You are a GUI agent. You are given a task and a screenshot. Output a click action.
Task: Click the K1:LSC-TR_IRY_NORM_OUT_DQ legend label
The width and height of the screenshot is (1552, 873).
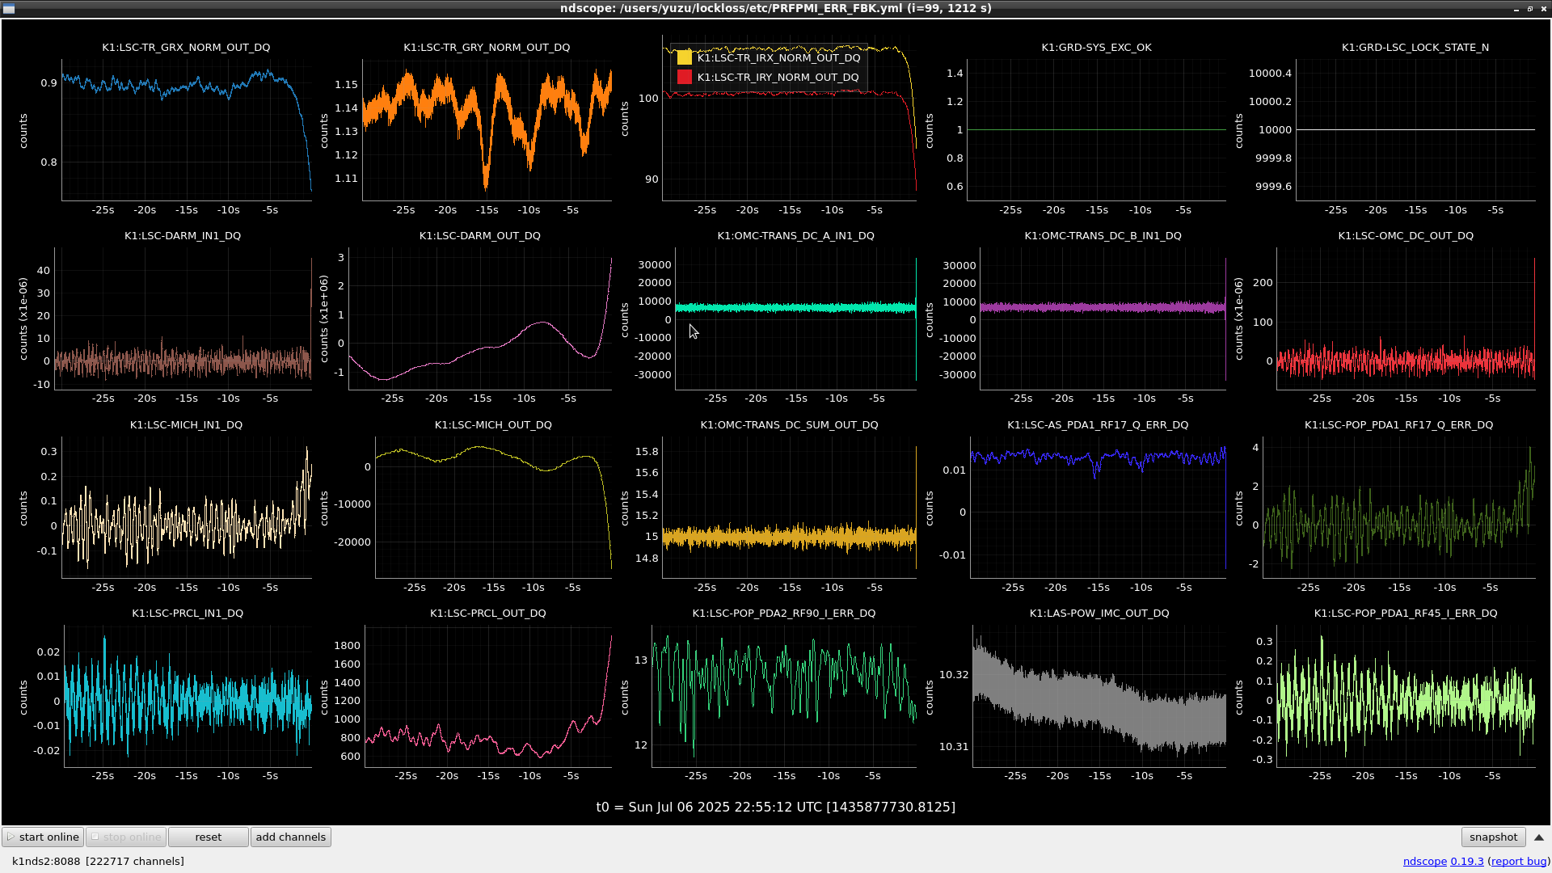(778, 78)
